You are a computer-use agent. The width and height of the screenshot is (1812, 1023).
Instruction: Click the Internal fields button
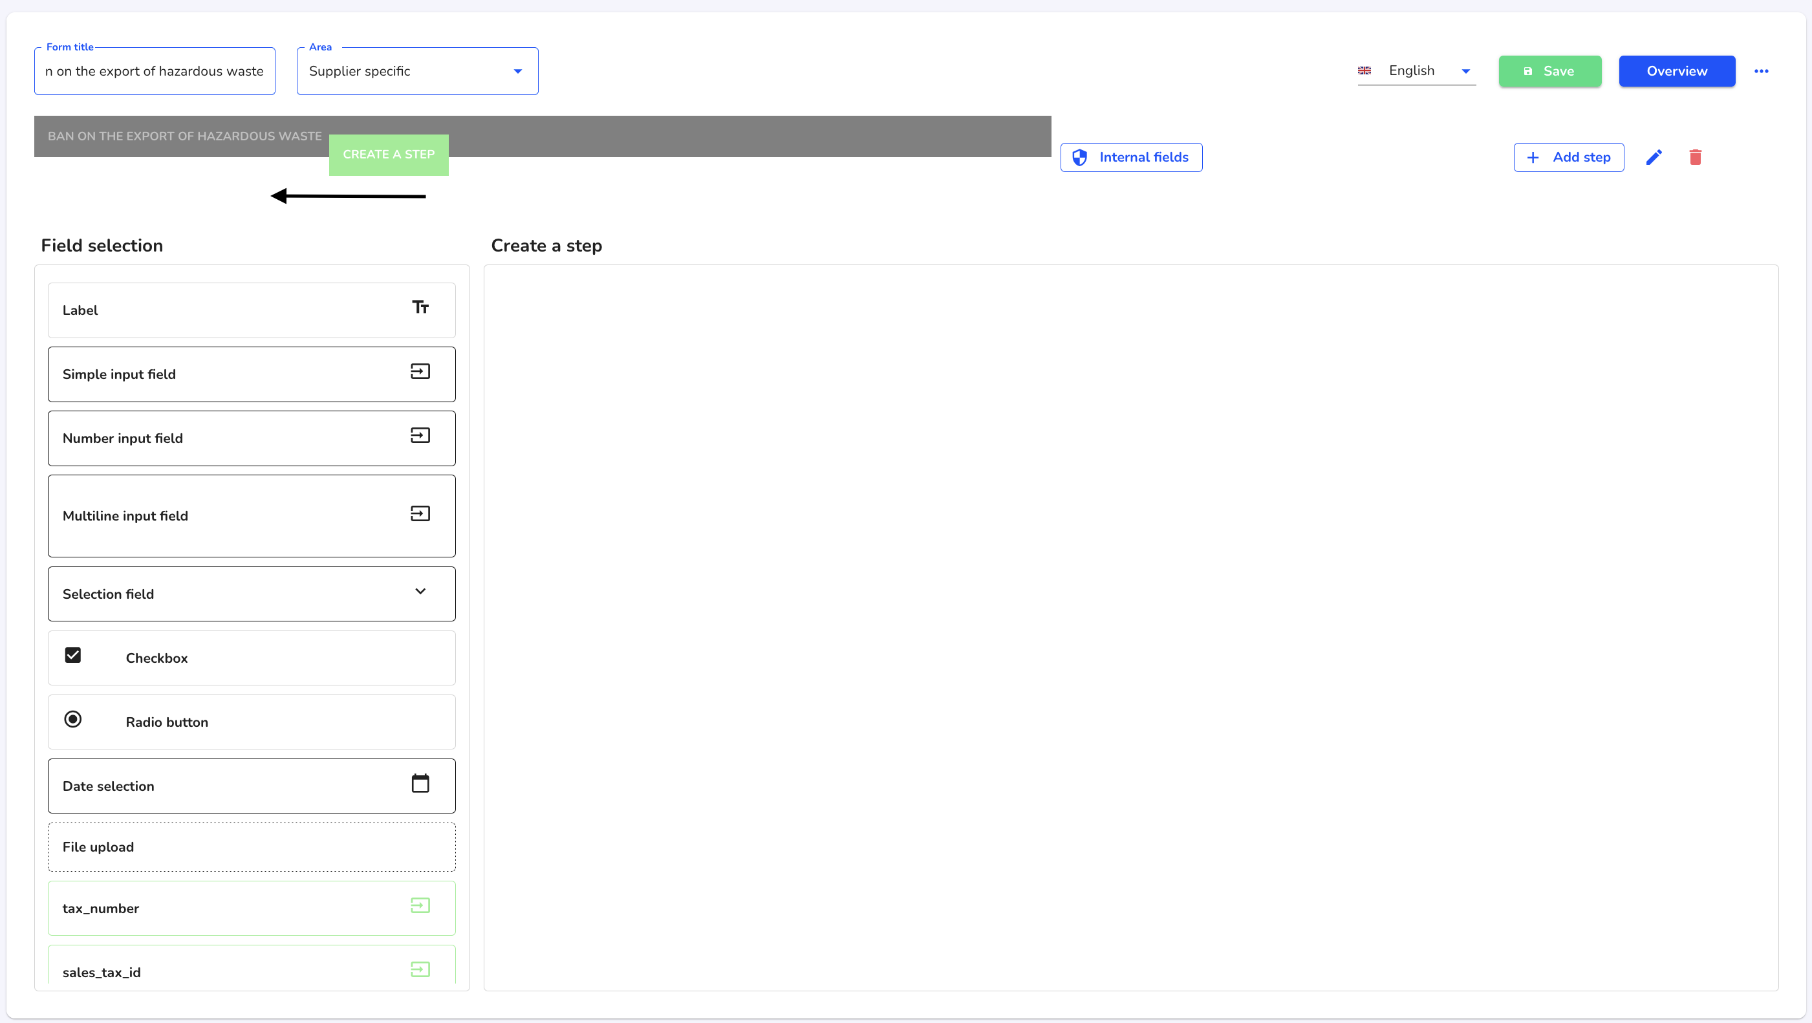click(x=1131, y=157)
